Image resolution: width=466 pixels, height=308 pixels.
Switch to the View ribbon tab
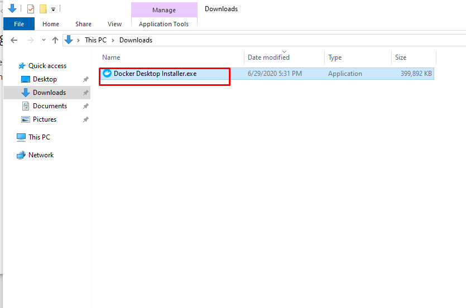coord(115,24)
